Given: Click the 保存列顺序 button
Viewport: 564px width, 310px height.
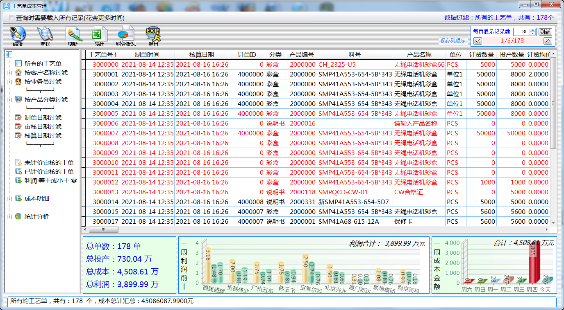Looking at the screenshot, I should click(x=453, y=40).
